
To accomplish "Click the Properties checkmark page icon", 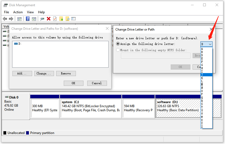I will tap(55, 19).
